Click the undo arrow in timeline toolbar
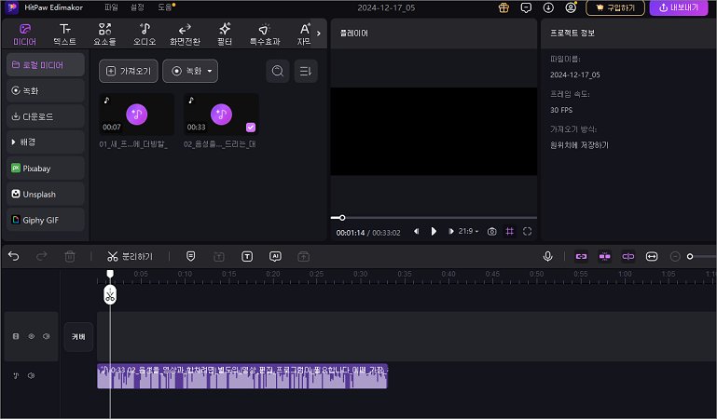The image size is (717, 419). tap(13, 256)
